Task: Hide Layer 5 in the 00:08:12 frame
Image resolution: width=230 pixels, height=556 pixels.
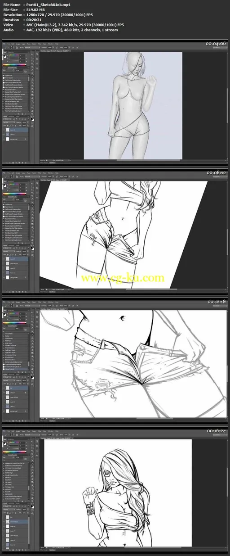Action: 4,259
